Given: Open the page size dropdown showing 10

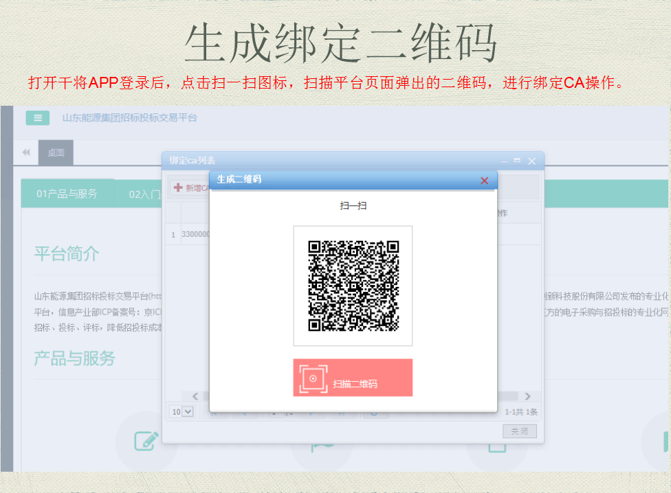Looking at the screenshot, I should 182,412.
